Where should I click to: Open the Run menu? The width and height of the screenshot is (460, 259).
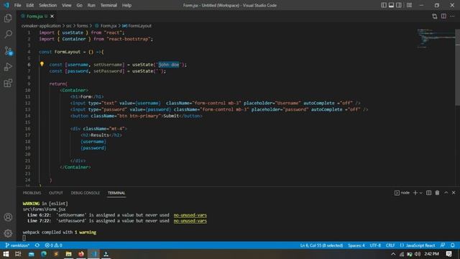pos(91,5)
